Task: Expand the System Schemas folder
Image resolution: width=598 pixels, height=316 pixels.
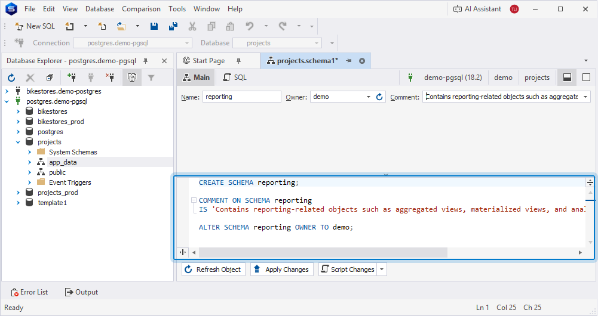Action: pyautogui.click(x=29, y=152)
